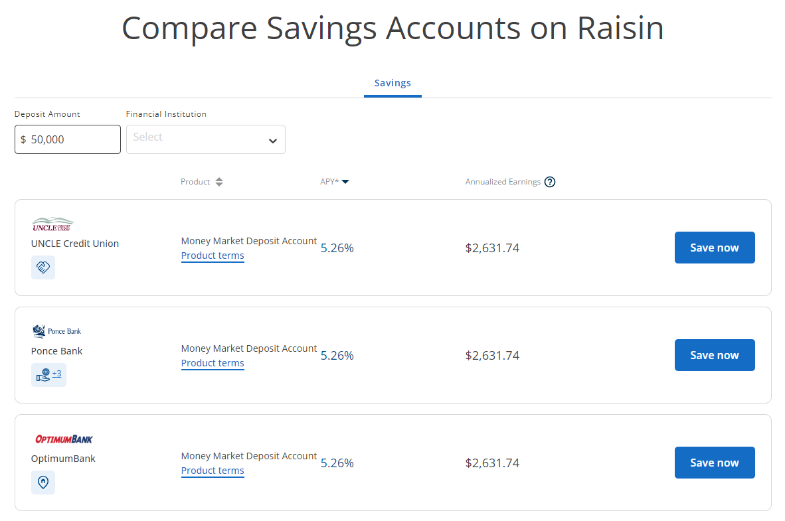Sort by Product using sort arrows
This screenshot has width=785, height=521.
[x=219, y=182]
